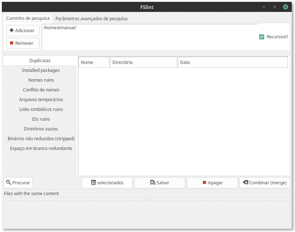Select the /home/emanuel path entry

(59, 27)
